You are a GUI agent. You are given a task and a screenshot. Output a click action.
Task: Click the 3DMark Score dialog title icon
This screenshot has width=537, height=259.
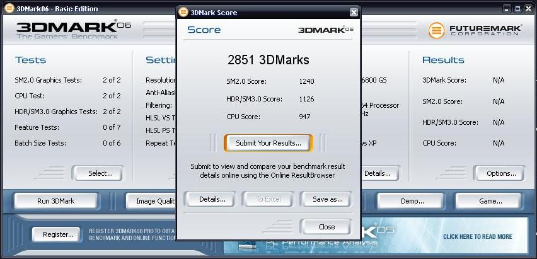[183, 13]
